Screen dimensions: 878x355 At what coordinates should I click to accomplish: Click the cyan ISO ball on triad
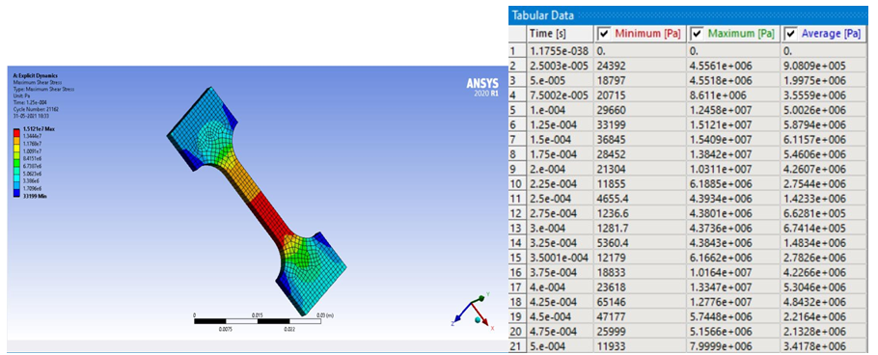pos(477,319)
